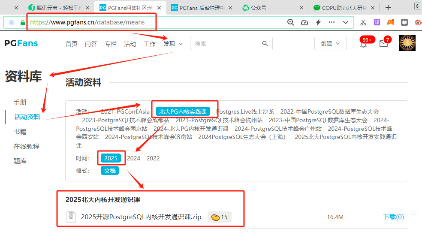Close the 公众号 tab

(x=301, y=8)
